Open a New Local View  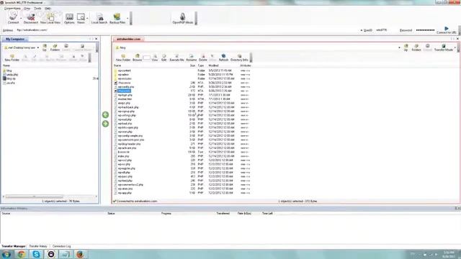tap(50, 18)
